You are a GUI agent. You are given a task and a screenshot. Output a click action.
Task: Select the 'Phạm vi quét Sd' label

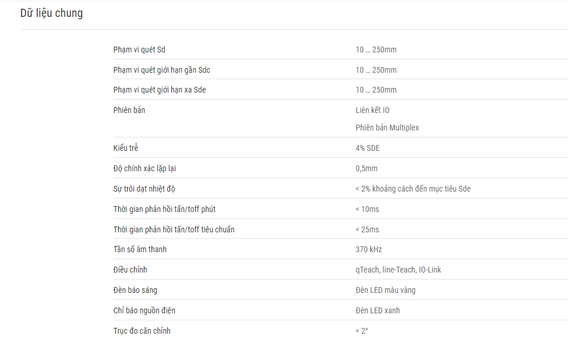click(x=139, y=49)
